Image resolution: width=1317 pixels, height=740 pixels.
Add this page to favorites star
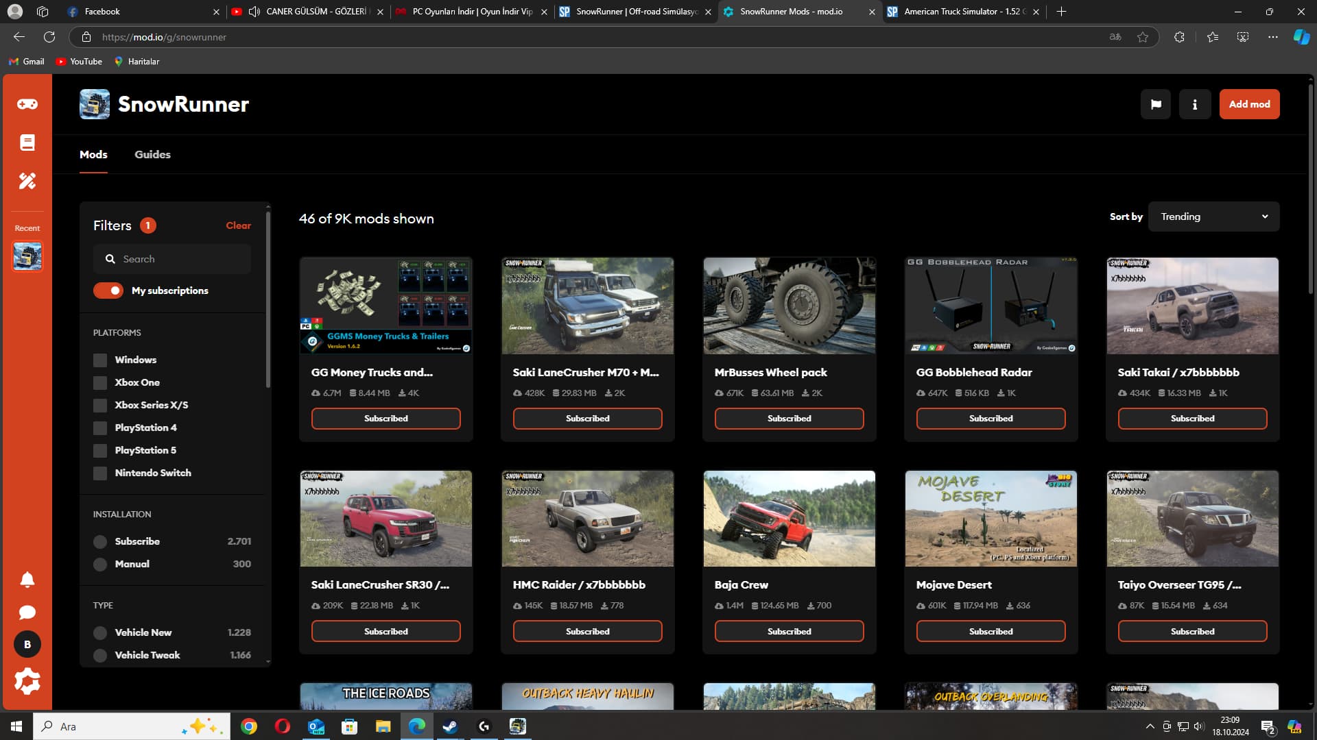[x=1143, y=37]
